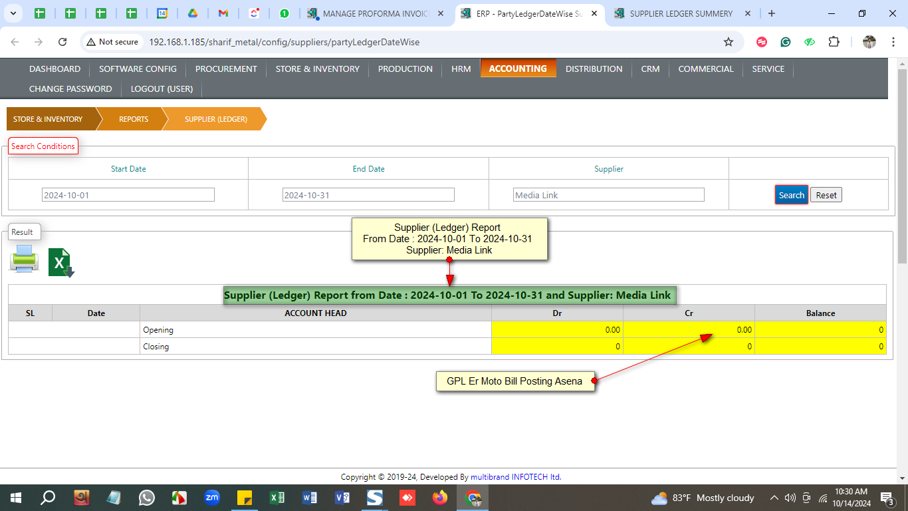Focus the Start Date field
Viewport: 908px width, 511px height.
point(128,195)
